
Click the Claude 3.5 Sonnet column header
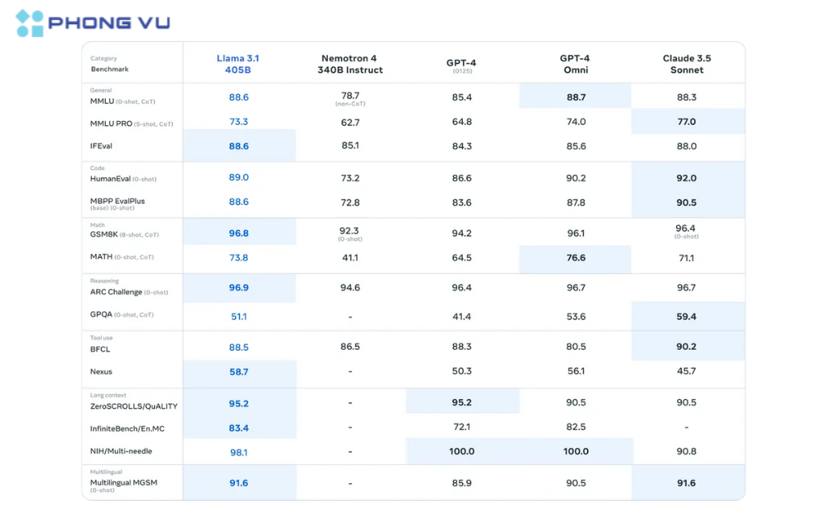[x=686, y=64]
